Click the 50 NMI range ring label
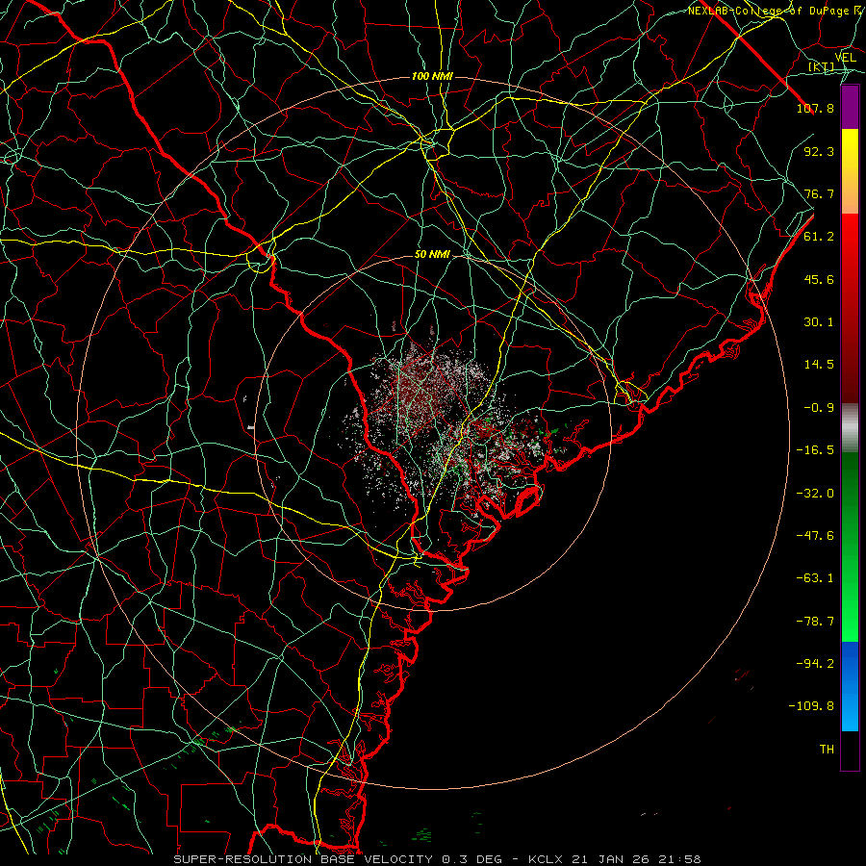This screenshot has height=866, width=866. coord(432,255)
